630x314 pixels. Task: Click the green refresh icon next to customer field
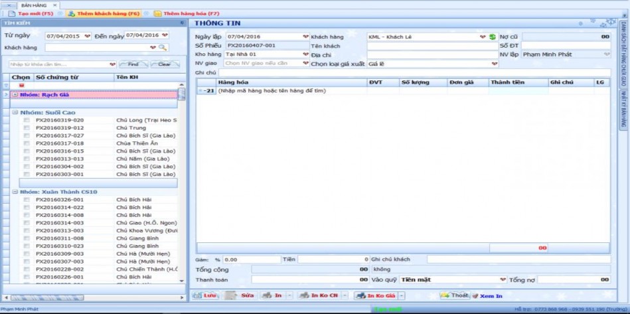point(492,37)
